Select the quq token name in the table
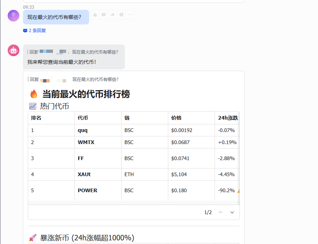This screenshot has height=244, width=318. 82,130
